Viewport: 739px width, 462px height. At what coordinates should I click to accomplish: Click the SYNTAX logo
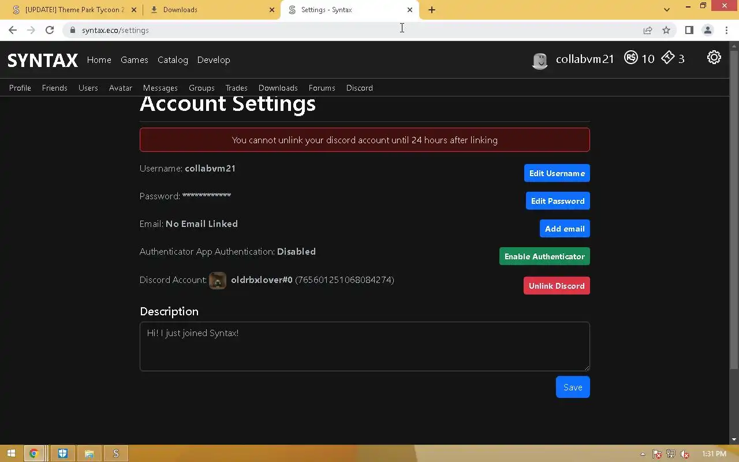(x=43, y=60)
